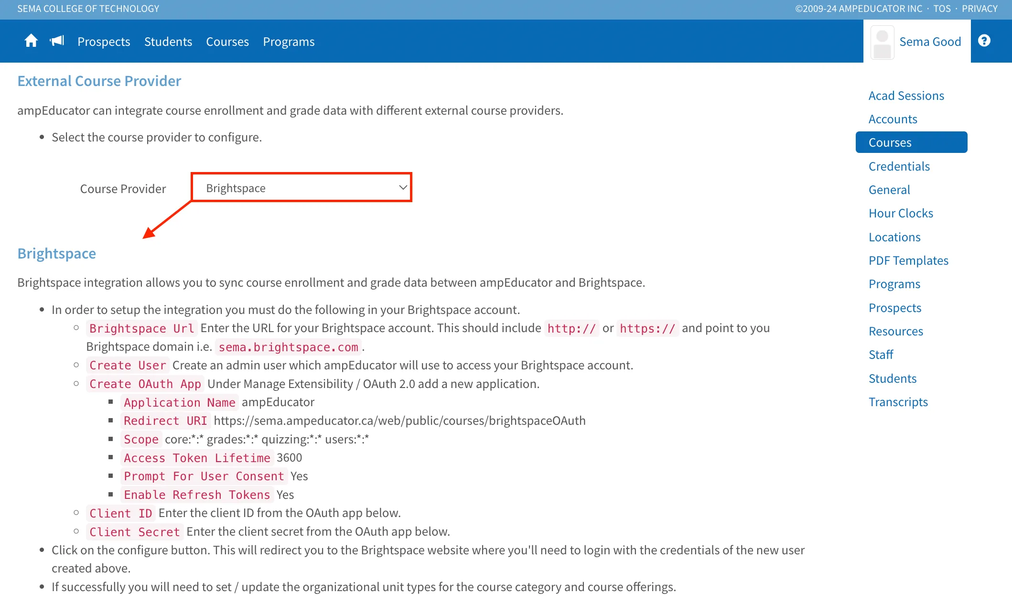Viewport: 1012px width, 604px height.
Task: Select PDF Templates in the sidebar
Action: [908, 260]
